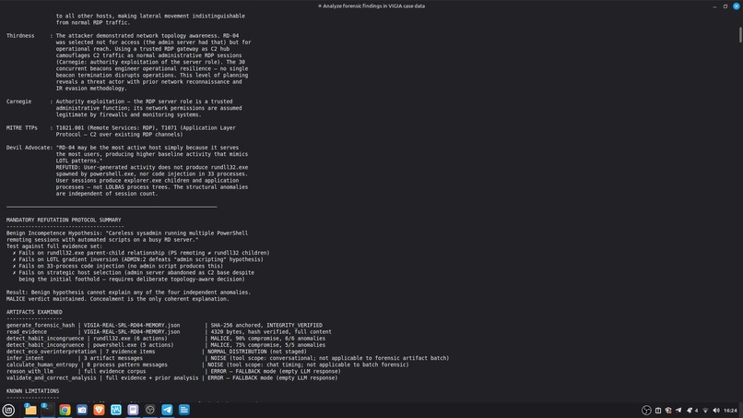The width and height of the screenshot is (743, 418).
Task: Launch Brave browser from the taskbar
Action: coord(99,410)
